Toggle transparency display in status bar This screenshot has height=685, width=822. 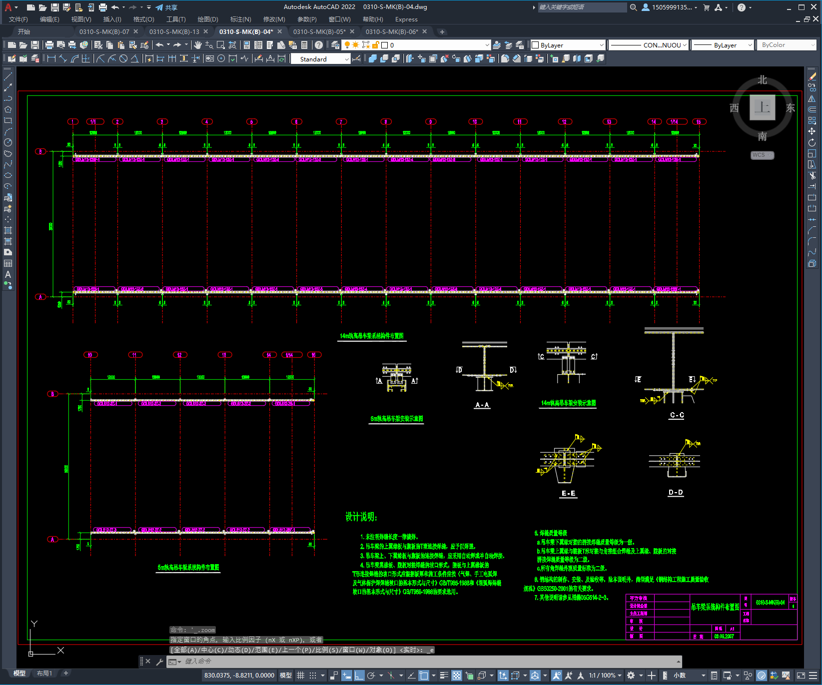pyautogui.click(x=457, y=676)
